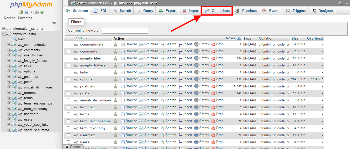
Task: Click page settings gear at top right
Action: point(340,3)
